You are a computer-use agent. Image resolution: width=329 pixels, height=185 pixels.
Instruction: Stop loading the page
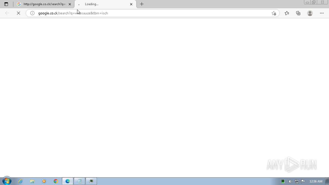click(x=19, y=13)
